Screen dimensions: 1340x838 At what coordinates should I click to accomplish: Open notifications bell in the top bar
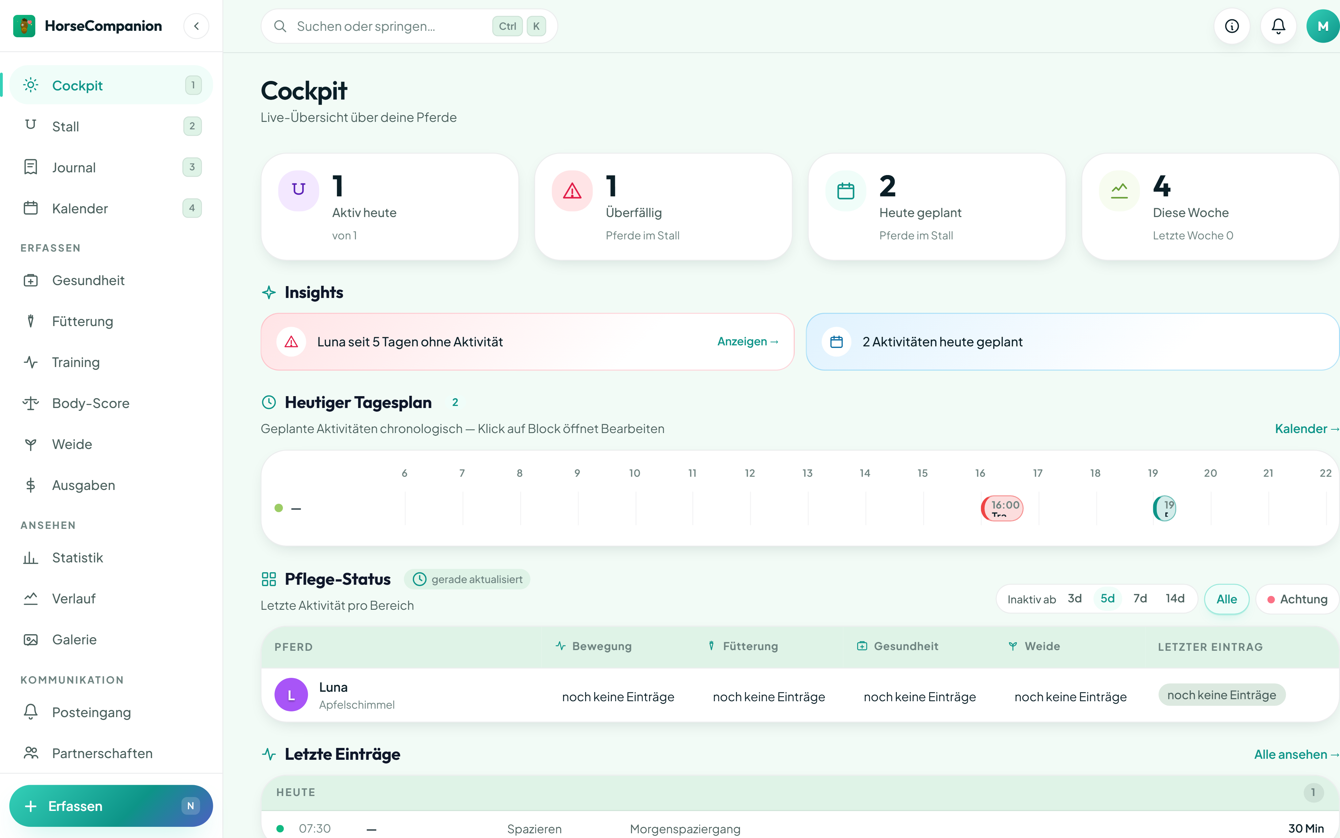[1278, 26]
